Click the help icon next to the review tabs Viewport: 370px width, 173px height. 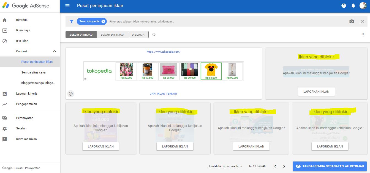[154, 35]
